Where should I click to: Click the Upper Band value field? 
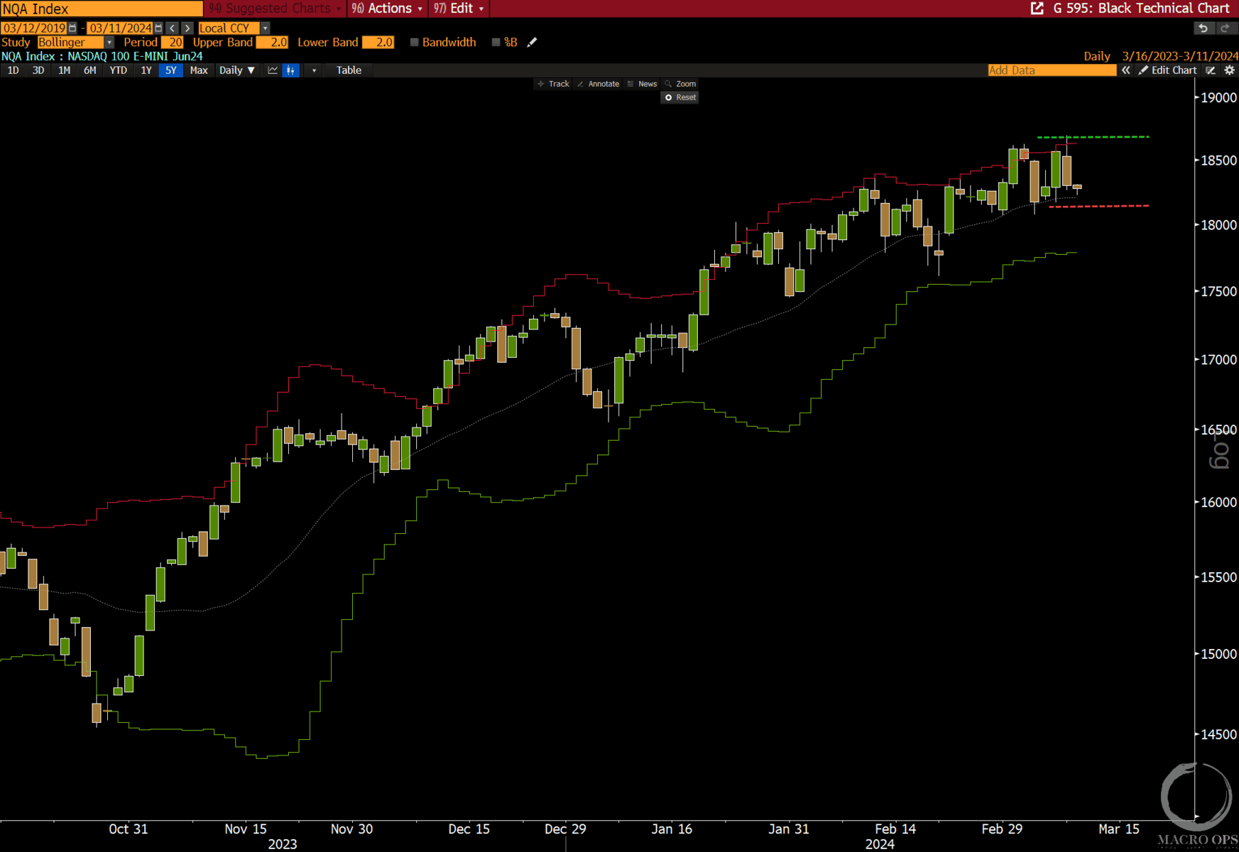[x=273, y=43]
